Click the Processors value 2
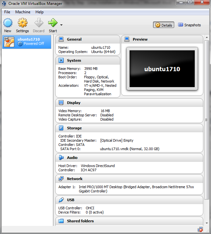Viewport: 211px width, 234px height. pos(85,73)
